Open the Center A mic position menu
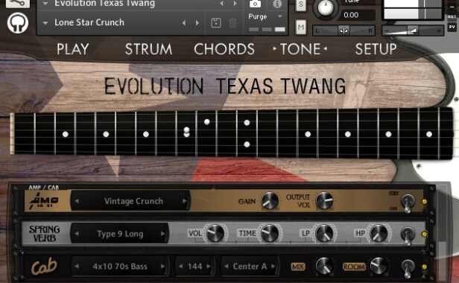Screen dimensions: 459x283 [x=250, y=267]
